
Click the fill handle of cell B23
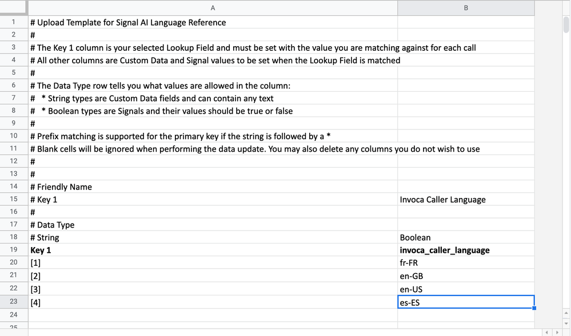tap(534, 309)
